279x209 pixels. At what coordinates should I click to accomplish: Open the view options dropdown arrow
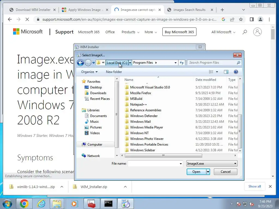(217, 72)
